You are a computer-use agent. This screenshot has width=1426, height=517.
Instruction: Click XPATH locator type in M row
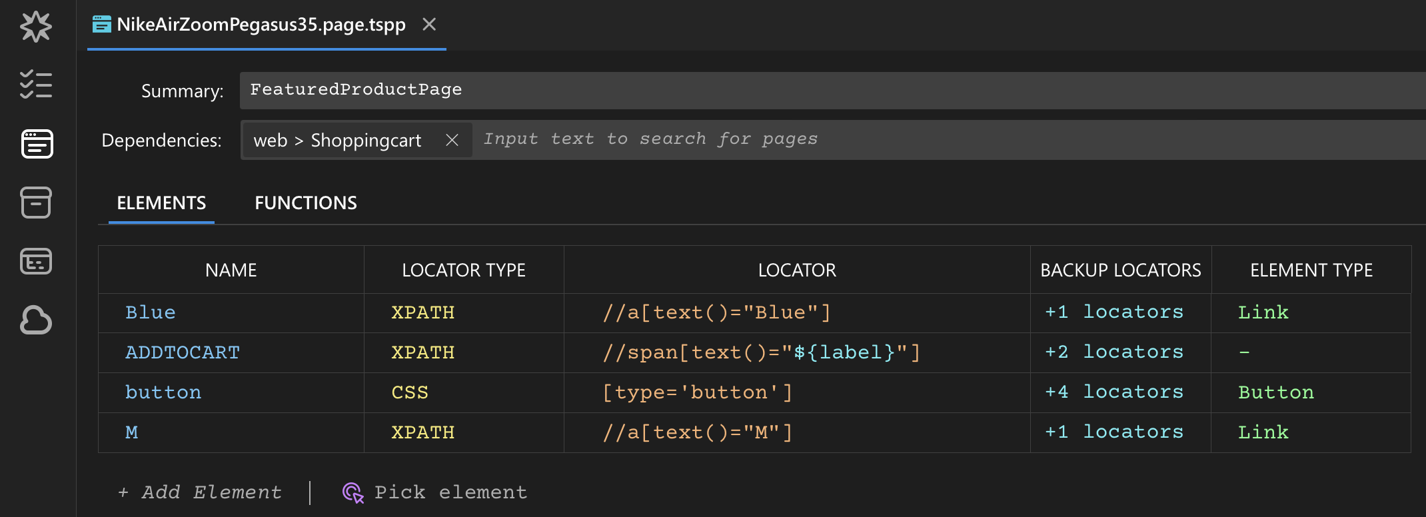(423, 432)
